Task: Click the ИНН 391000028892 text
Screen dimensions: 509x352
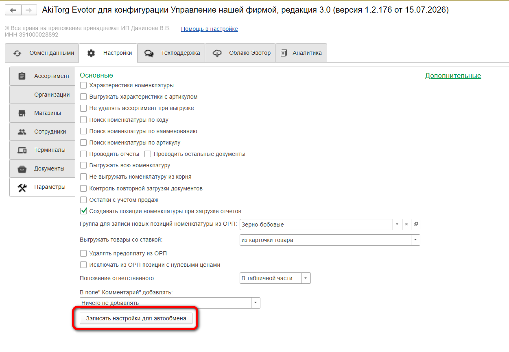Action: click(x=31, y=35)
